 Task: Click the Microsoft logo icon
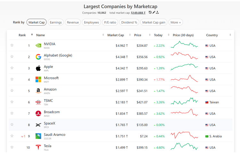click(x=38, y=79)
